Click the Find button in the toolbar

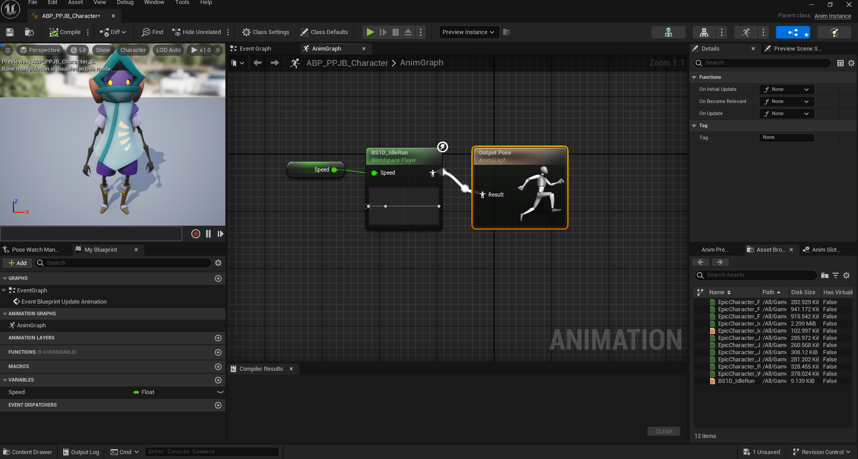pos(152,32)
